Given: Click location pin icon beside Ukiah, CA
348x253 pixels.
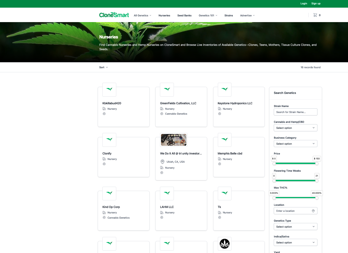Looking at the screenshot, I should click(x=162, y=162).
